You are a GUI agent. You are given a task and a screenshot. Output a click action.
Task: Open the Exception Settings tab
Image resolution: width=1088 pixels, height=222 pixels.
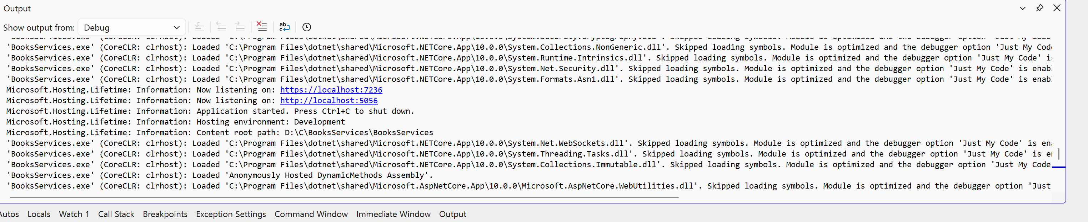coord(231,214)
